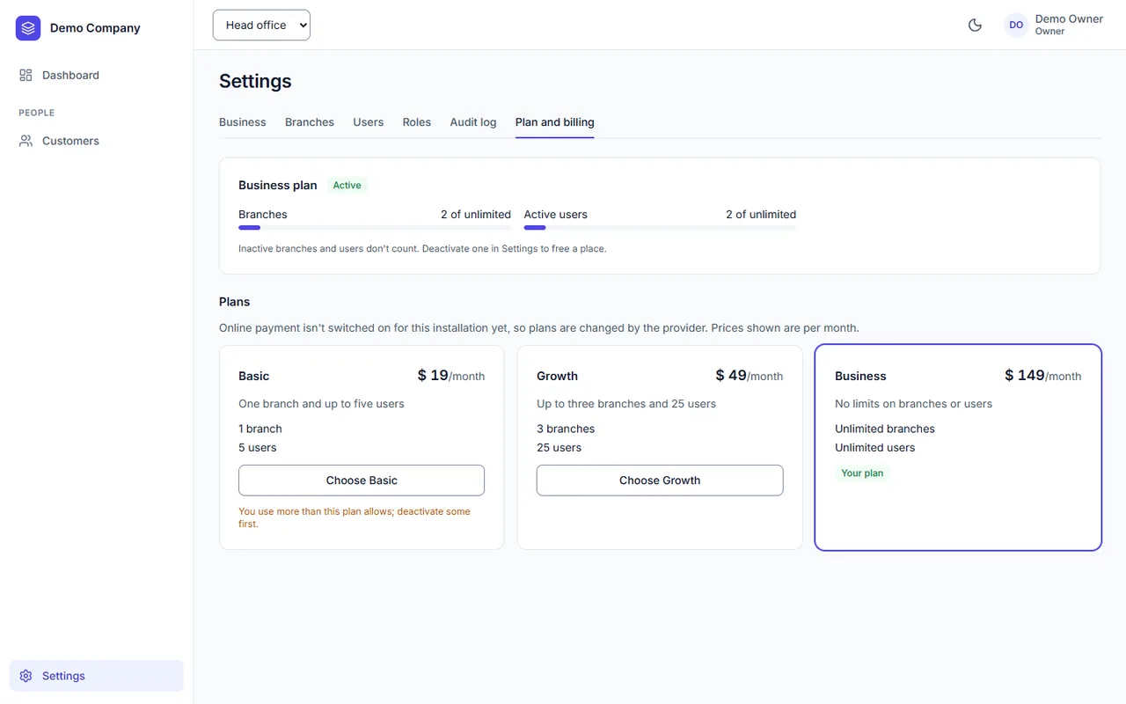Image resolution: width=1126 pixels, height=704 pixels.
Task: Select the Roles tab
Action: click(417, 122)
